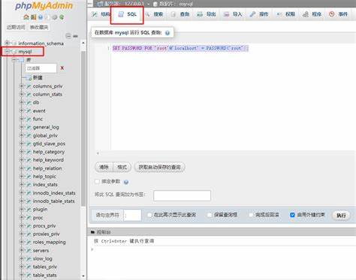Open the Import tab

tap(233, 14)
